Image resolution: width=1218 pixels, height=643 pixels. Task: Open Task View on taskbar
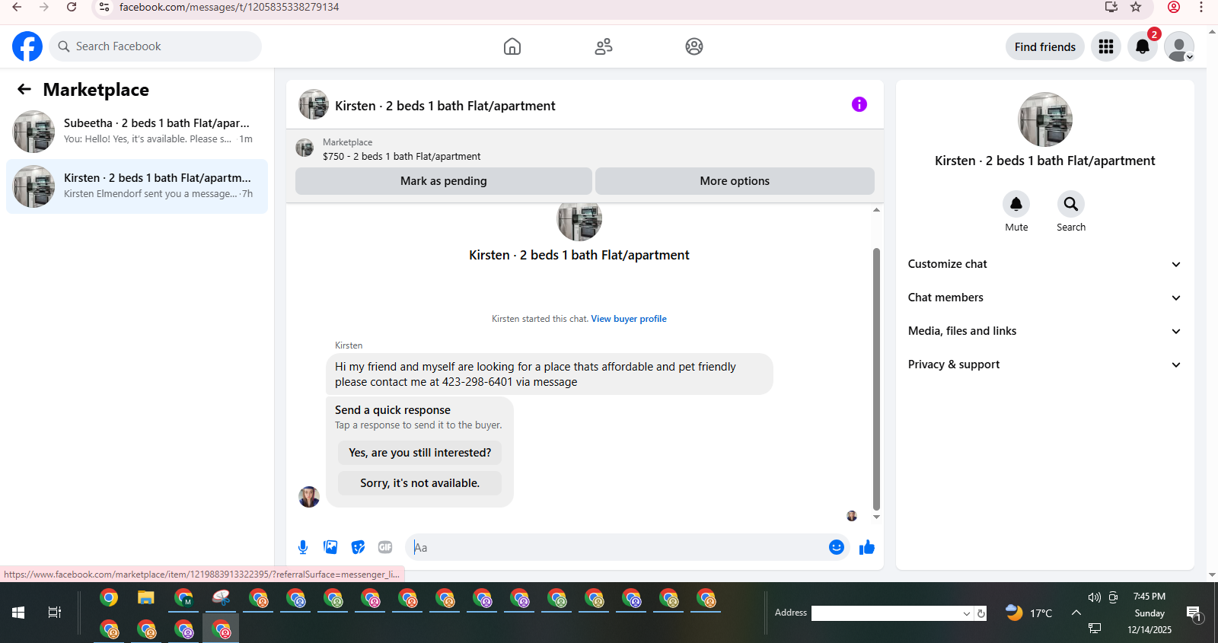pos(55,613)
